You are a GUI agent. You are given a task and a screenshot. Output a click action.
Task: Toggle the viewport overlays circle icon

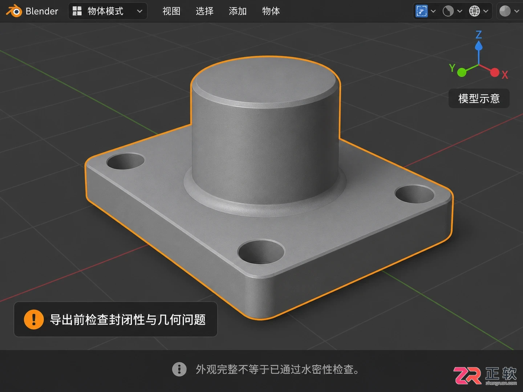click(x=448, y=11)
